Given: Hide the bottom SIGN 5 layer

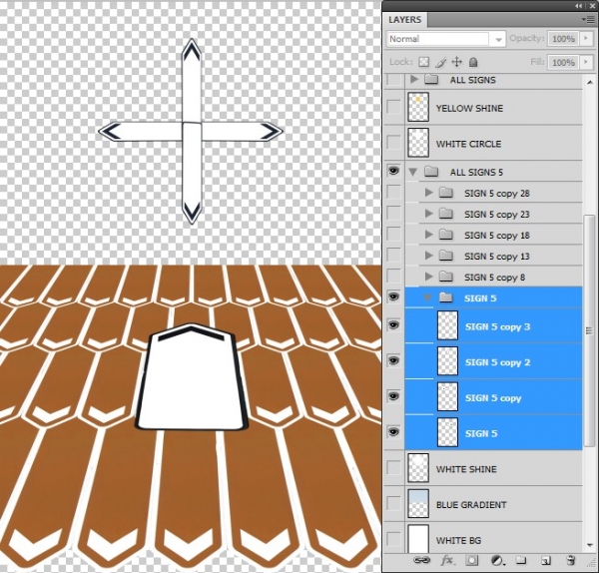Looking at the screenshot, I should tap(394, 432).
